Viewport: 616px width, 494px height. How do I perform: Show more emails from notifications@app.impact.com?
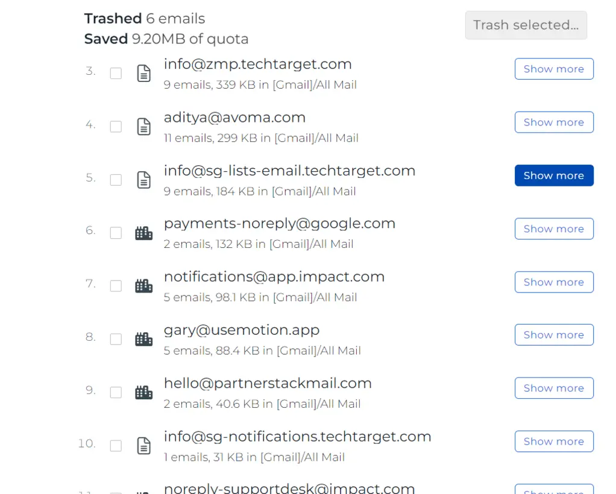553,282
